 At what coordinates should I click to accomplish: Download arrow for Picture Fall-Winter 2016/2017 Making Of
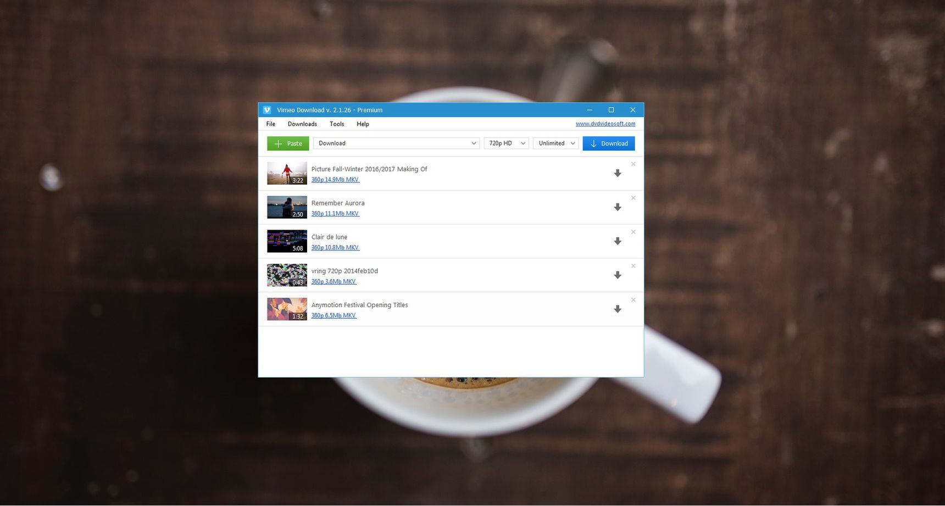click(x=618, y=173)
